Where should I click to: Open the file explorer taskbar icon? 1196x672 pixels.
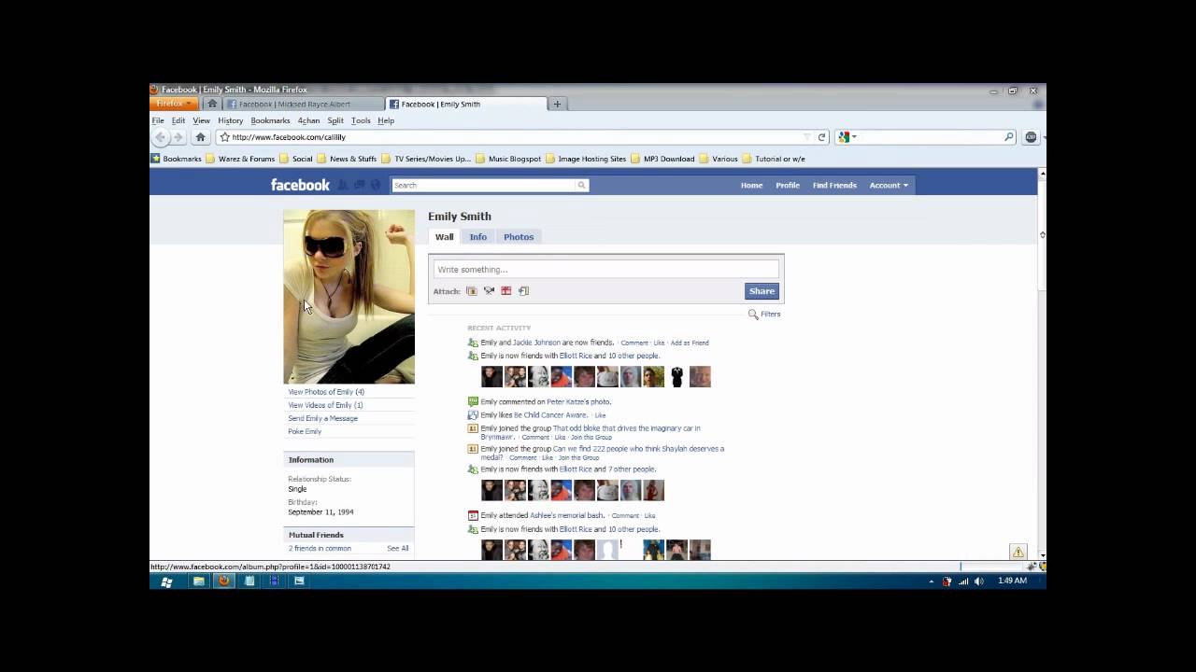pyautogui.click(x=199, y=581)
